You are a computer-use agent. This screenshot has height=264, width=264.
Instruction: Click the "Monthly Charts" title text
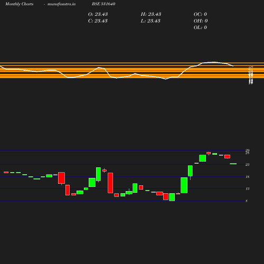[19, 4]
